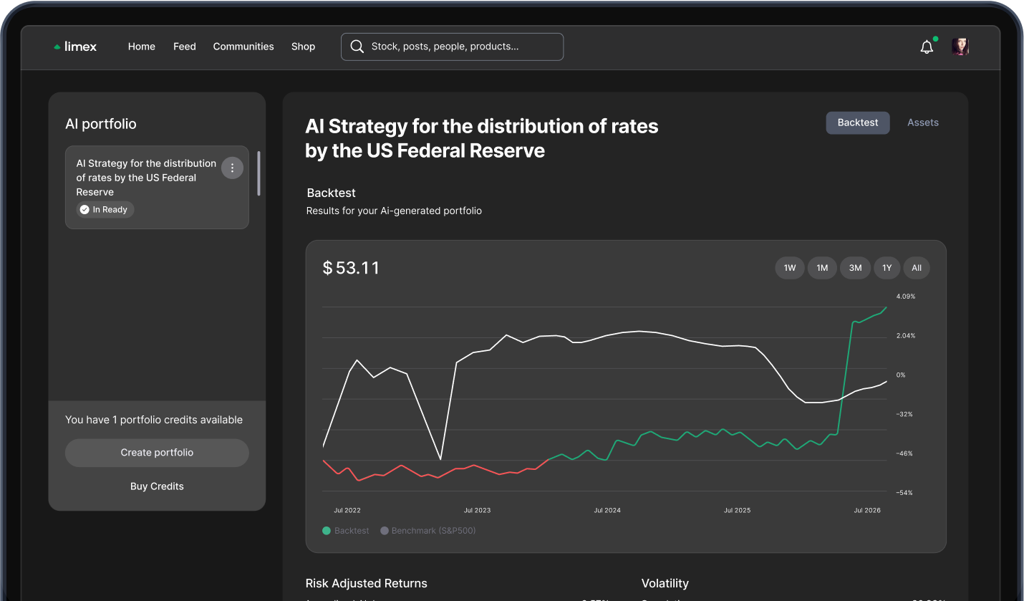Toggle the Benchmark (S&P500) legend series
This screenshot has width=1024, height=601.
428,531
